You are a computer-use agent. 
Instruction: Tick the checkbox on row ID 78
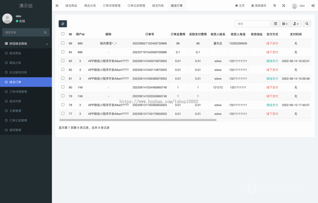[x=63, y=105]
